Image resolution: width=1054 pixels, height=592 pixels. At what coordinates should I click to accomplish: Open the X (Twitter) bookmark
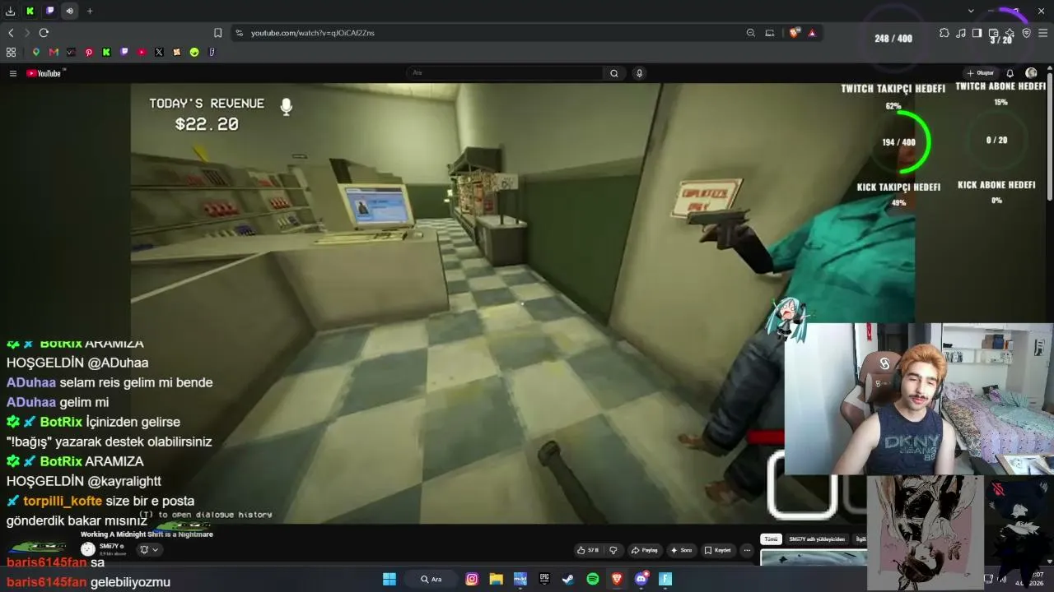click(159, 52)
